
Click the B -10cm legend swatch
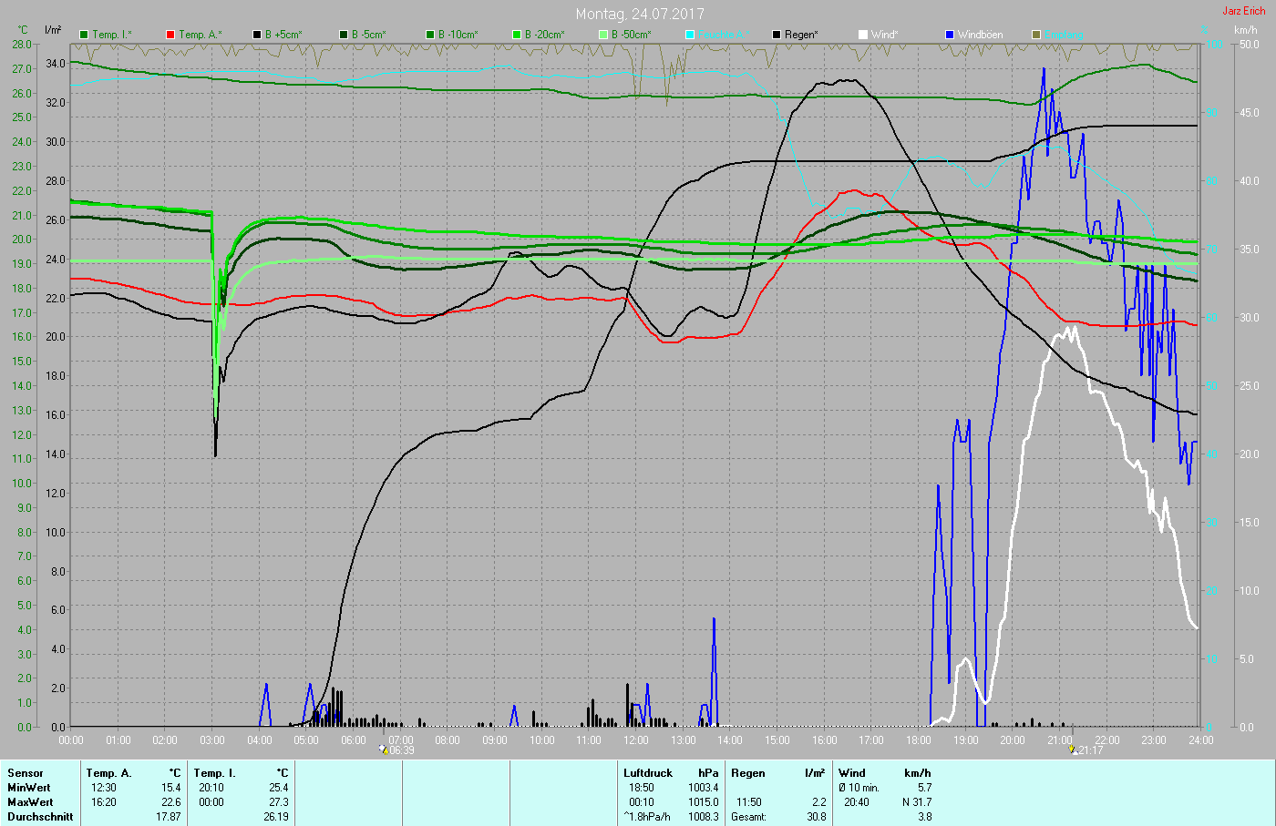[x=430, y=35]
